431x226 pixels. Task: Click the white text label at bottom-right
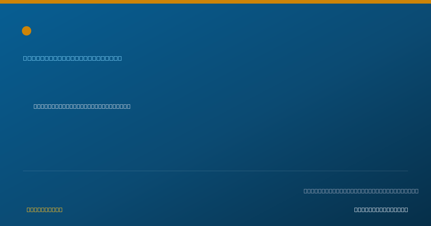(381, 209)
